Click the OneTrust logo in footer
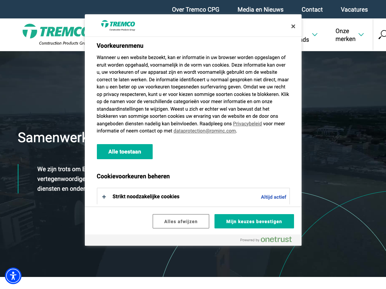 pos(276,240)
